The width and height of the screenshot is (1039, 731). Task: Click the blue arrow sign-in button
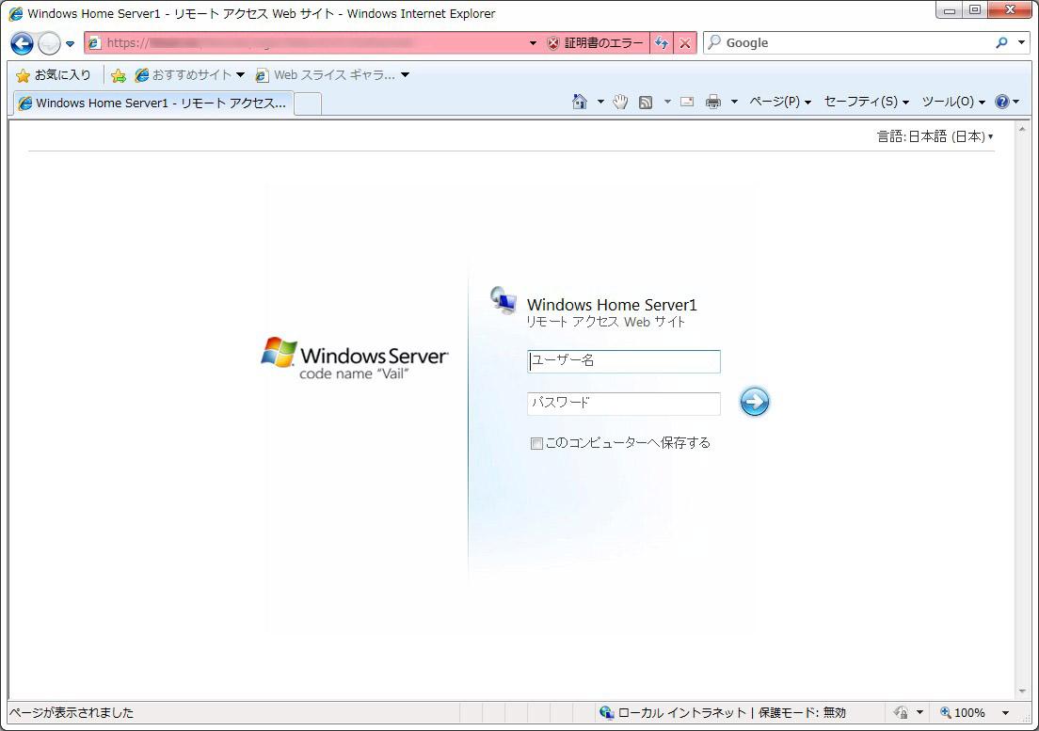pos(754,402)
